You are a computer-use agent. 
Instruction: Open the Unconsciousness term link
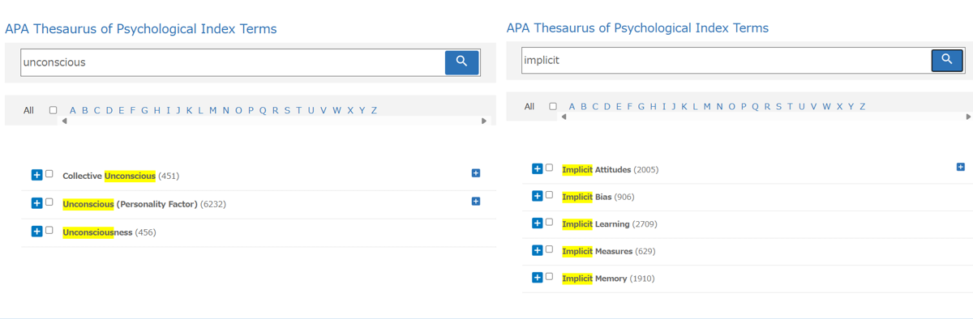97,232
